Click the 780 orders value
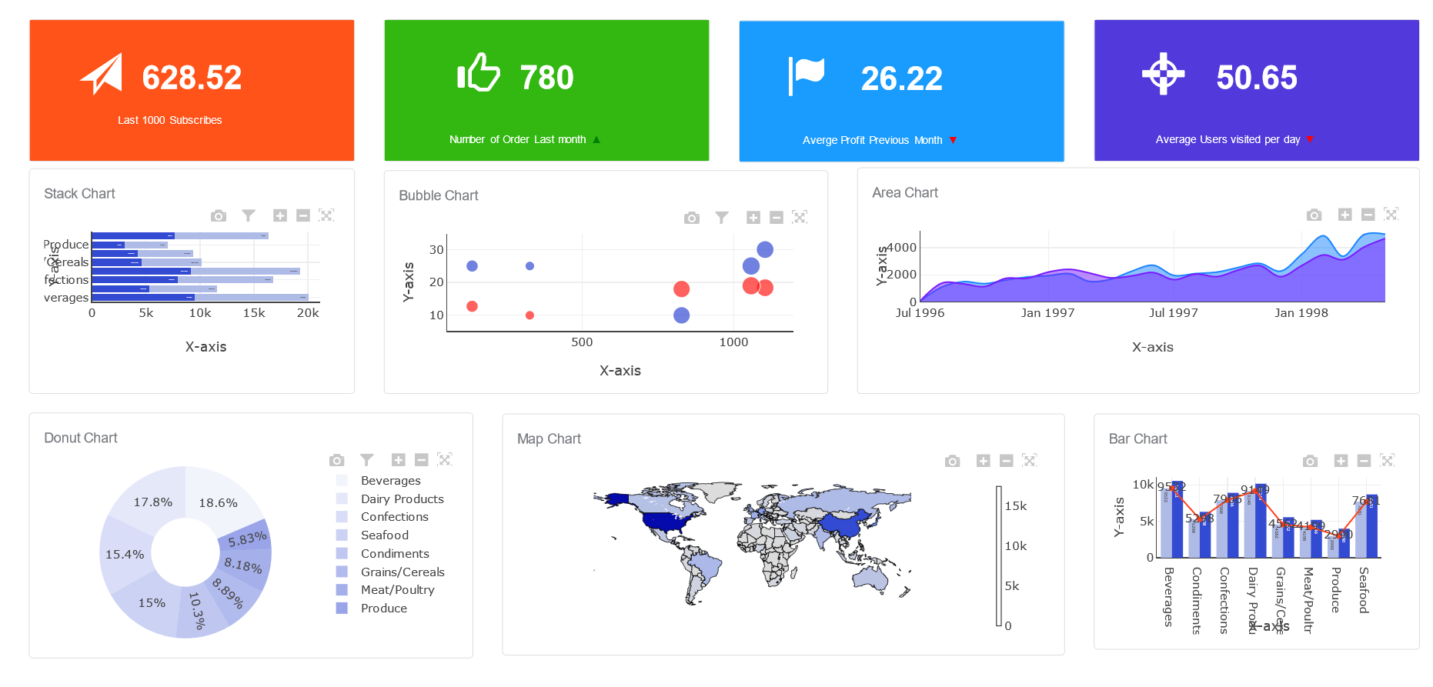This screenshot has height=687, width=1433. [x=547, y=78]
